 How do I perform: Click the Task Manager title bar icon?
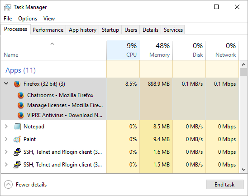[8, 7]
